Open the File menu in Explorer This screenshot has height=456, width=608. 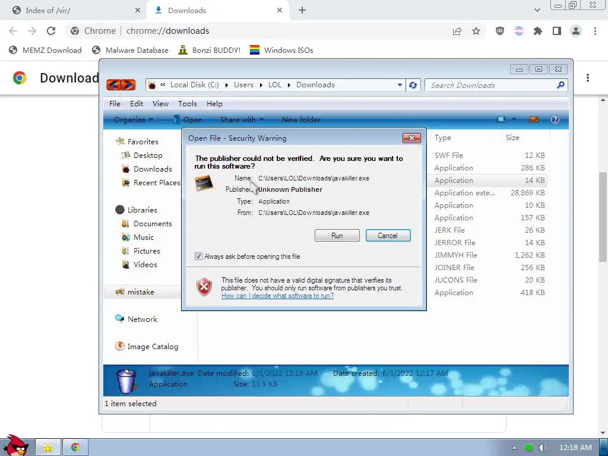click(115, 103)
